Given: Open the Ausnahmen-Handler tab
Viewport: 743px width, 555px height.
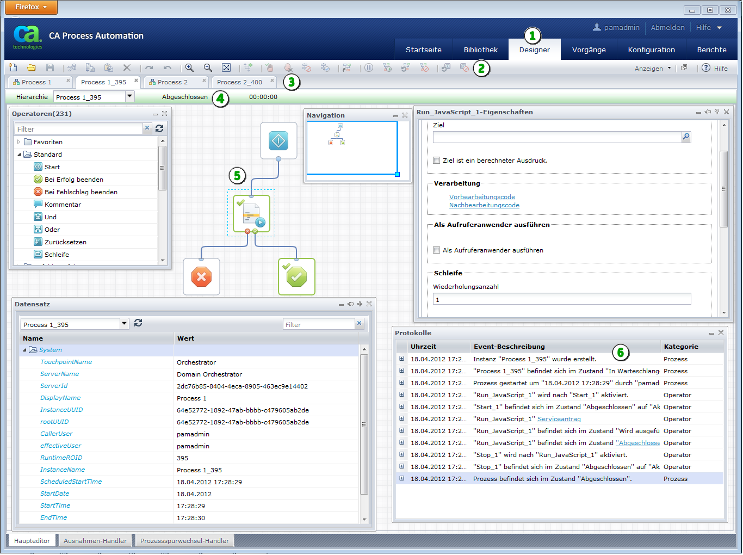Looking at the screenshot, I should [95, 541].
